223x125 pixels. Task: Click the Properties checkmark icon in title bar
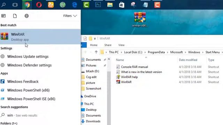pyautogui.click(x=85, y=39)
